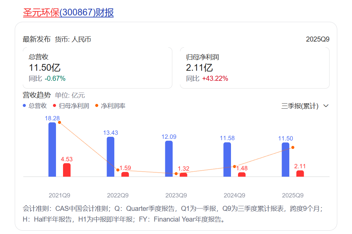Click the 单位: 亿元 label
The width and height of the screenshot is (352, 234).
70,96
